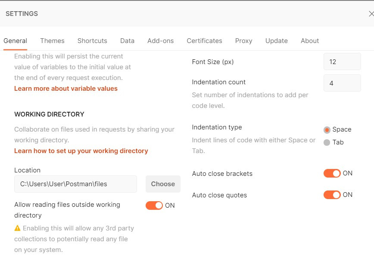Choose Tab indentation type
374x267 pixels.
(327, 142)
